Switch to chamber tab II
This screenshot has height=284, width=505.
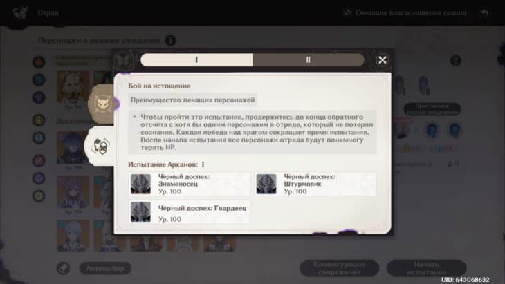pyautogui.click(x=309, y=60)
